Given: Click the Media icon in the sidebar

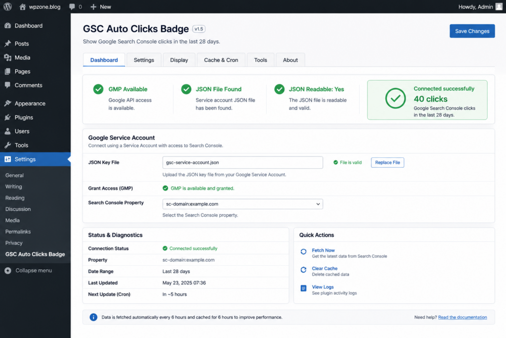Looking at the screenshot, I should [8, 57].
